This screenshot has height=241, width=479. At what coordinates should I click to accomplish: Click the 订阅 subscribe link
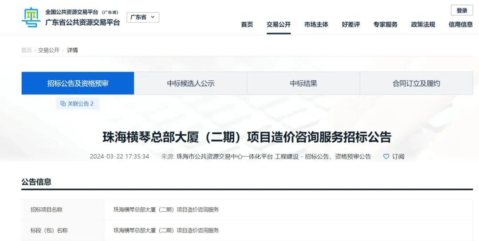click(x=398, y=156)
